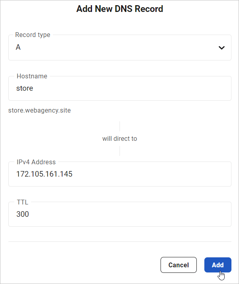Click the 'will direct to' label

[x=119, y=138]
